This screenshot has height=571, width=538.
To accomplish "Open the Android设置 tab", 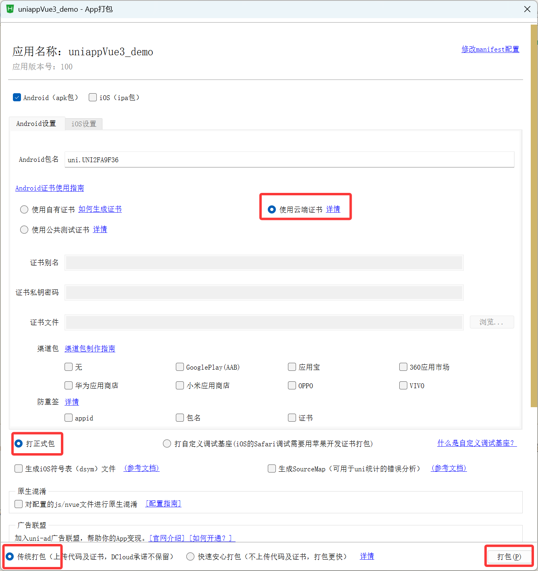I will 36,123.
